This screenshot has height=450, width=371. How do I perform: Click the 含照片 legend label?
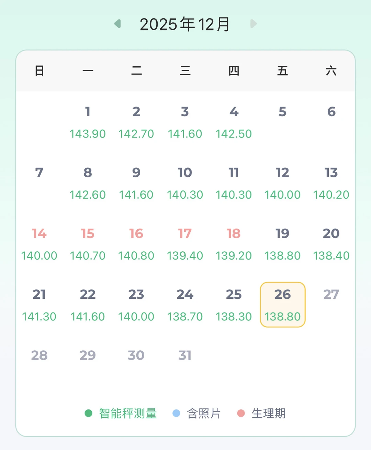point(204,413)
